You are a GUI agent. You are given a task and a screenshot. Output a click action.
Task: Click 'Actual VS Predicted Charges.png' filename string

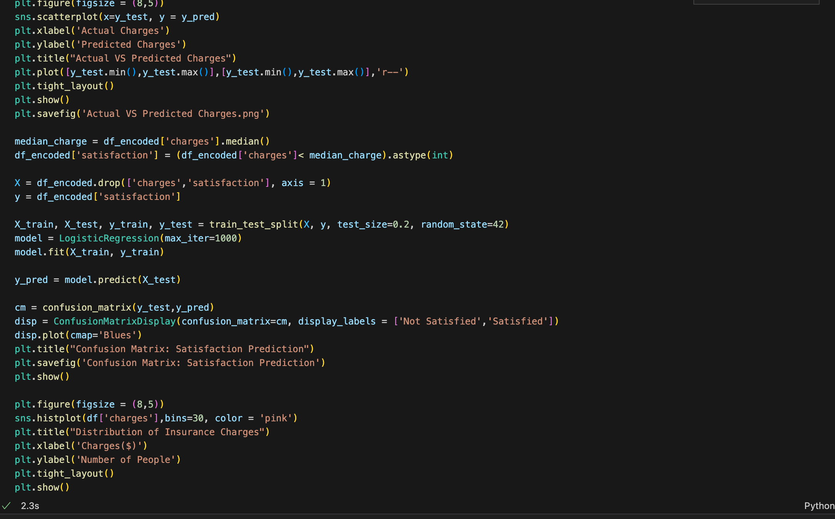[173, 114]
